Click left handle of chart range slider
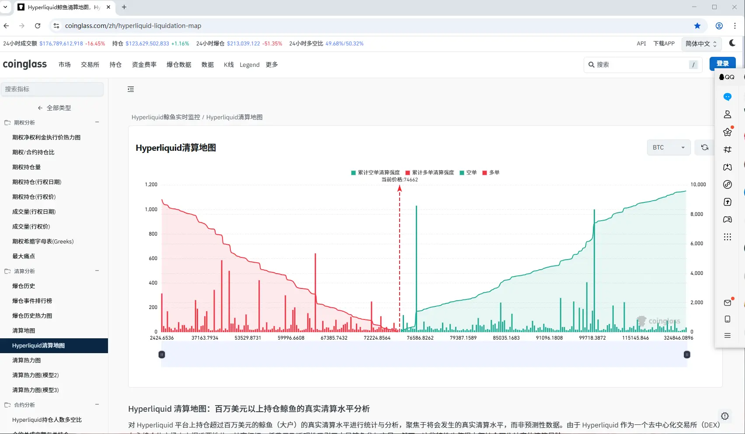 pos(162,354)
